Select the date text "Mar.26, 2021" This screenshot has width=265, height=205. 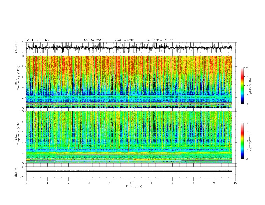point(93,40)
